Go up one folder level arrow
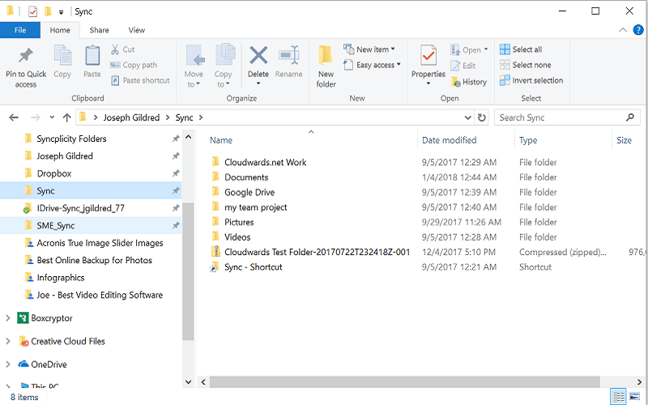The width and height of the screenshot is (648, 405). tap(67, 117)
